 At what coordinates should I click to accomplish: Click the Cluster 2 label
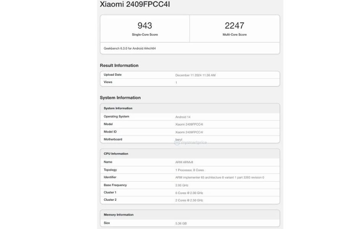pos(110,200)
